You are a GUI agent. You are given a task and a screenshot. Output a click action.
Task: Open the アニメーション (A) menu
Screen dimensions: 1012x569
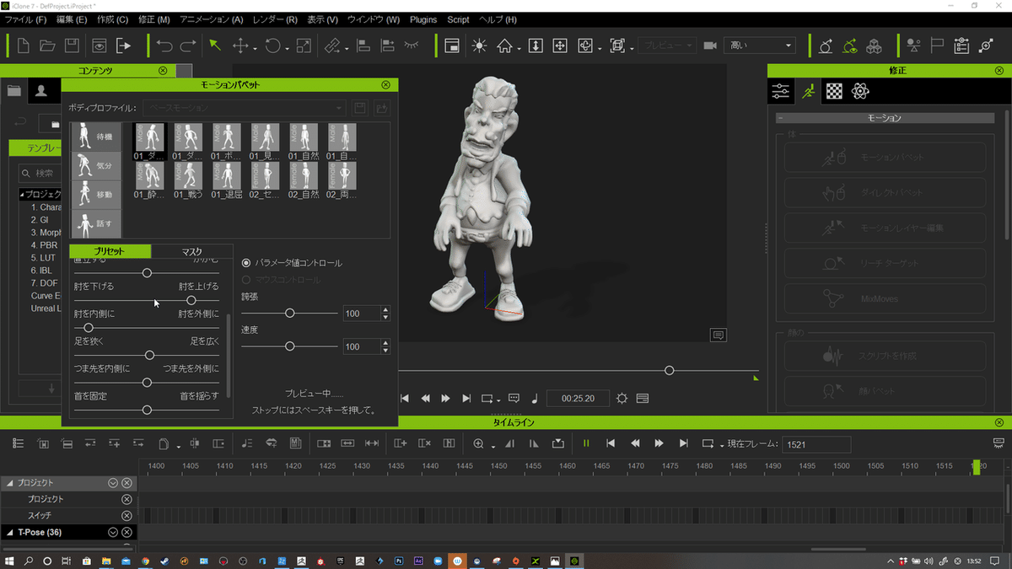coord(211,19)
